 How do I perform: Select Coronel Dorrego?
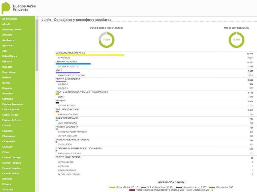[12, 157]
